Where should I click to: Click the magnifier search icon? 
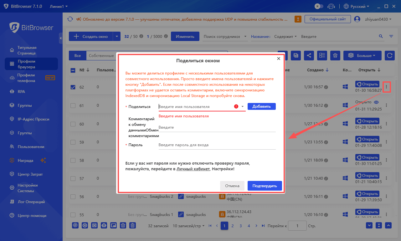381,36
